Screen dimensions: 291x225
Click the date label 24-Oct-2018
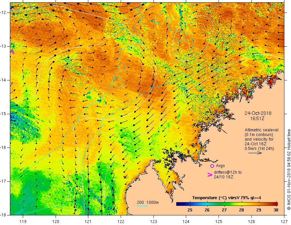258,113
